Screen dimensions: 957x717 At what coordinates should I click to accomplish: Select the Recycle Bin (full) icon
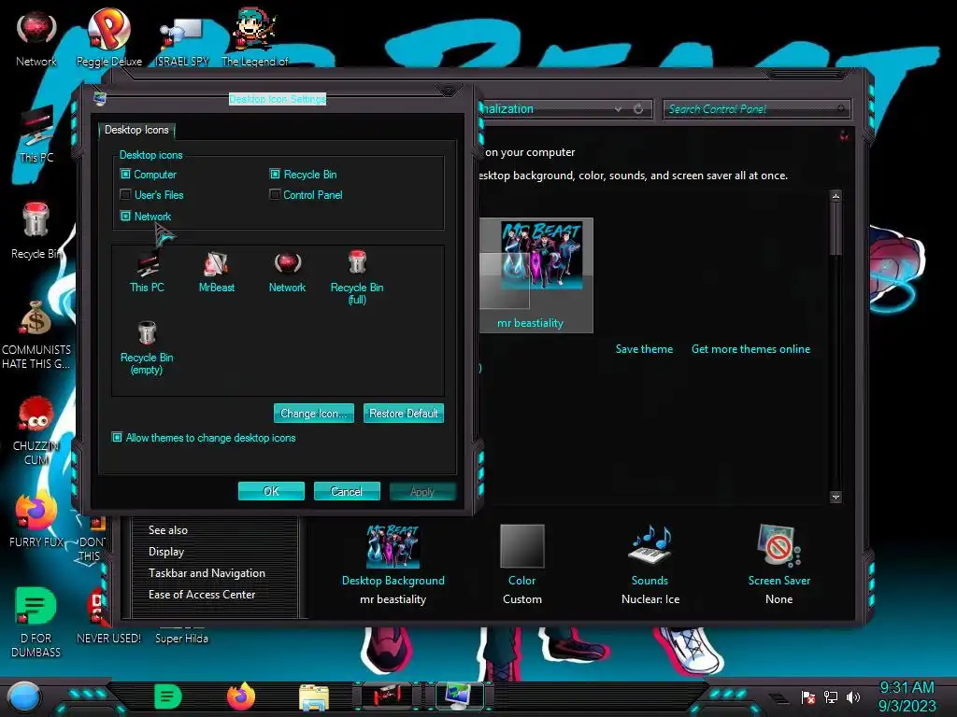357,277
